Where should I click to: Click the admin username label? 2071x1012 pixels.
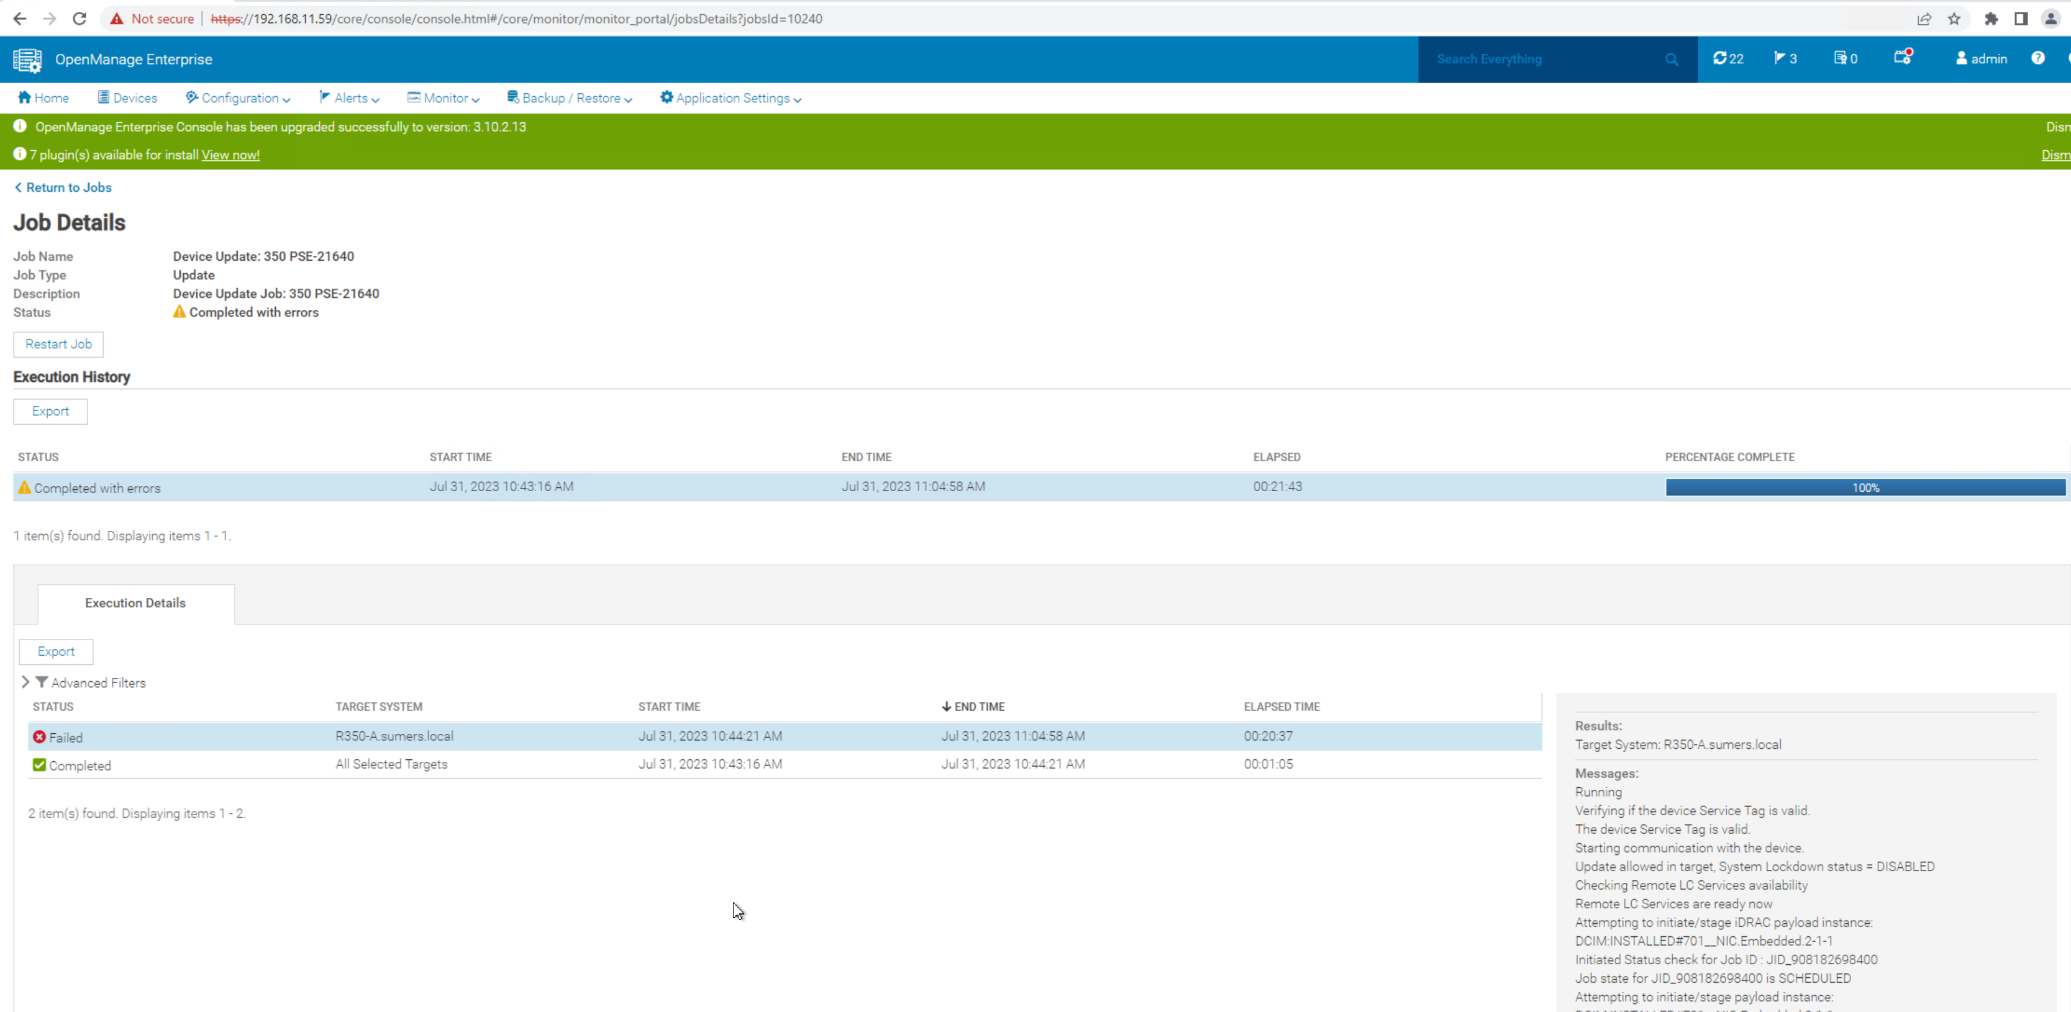pos(1989,59)
